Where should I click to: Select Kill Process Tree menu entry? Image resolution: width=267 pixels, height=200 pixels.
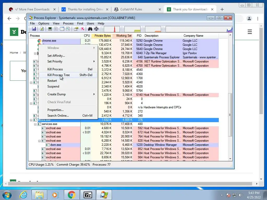68,75
